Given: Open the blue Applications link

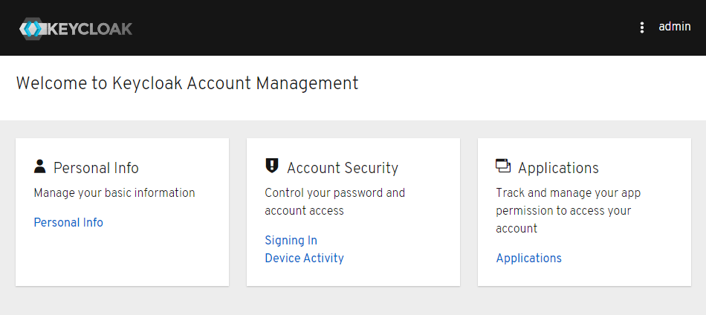Looking at the screenshot, I should [528, 258].
